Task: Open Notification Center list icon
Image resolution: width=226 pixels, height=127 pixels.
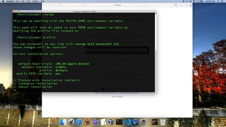Action: click(x=222, y=1)
